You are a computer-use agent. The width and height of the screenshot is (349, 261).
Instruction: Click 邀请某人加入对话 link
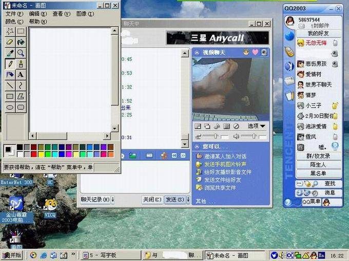(x=225, y=156)
